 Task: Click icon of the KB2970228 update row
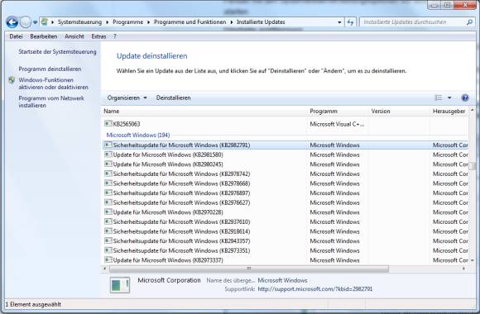[108, 212]
